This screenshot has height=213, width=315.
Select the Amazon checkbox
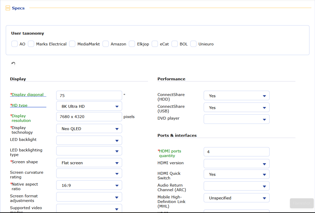pyautogui.click(x=106, y=44)
